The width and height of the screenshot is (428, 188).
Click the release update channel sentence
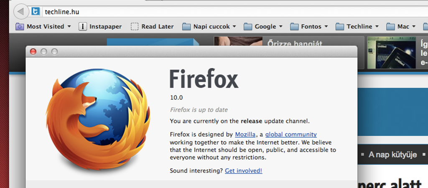[239, 121]
